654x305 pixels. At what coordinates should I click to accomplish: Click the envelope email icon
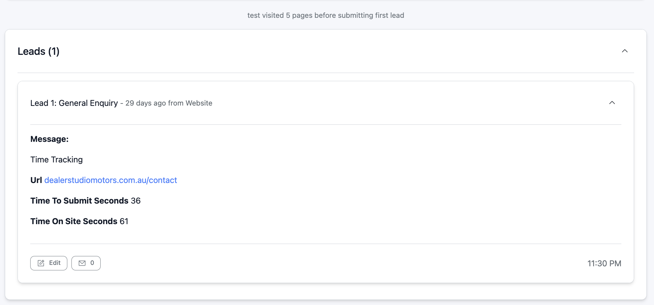(x=82, y=263)
